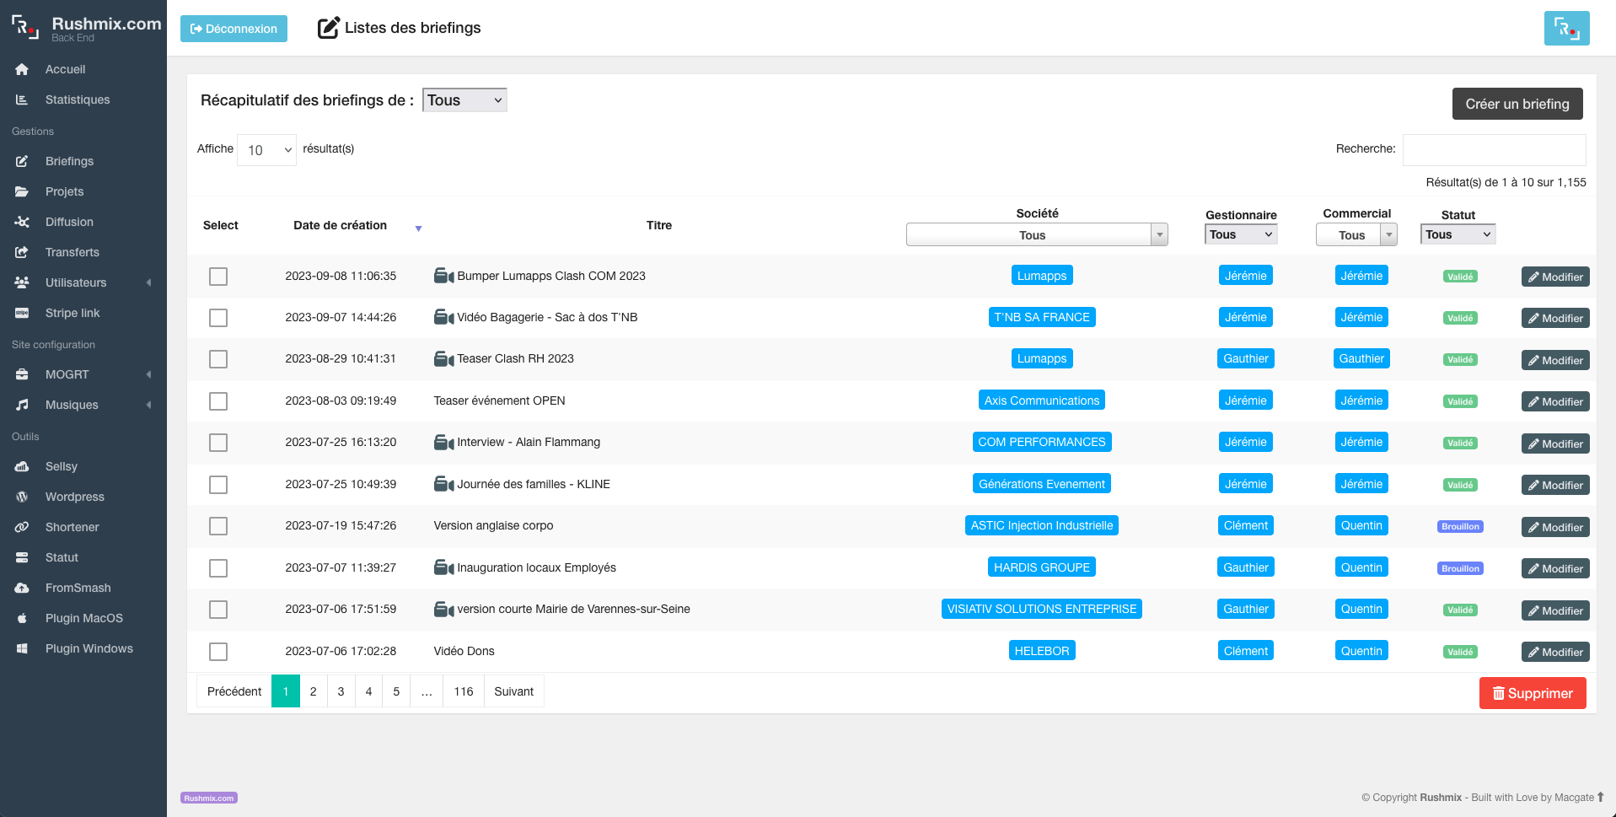1616x817 pixels.
Task: Click the FromSmash cloud download icon
Action: point(22,588)
